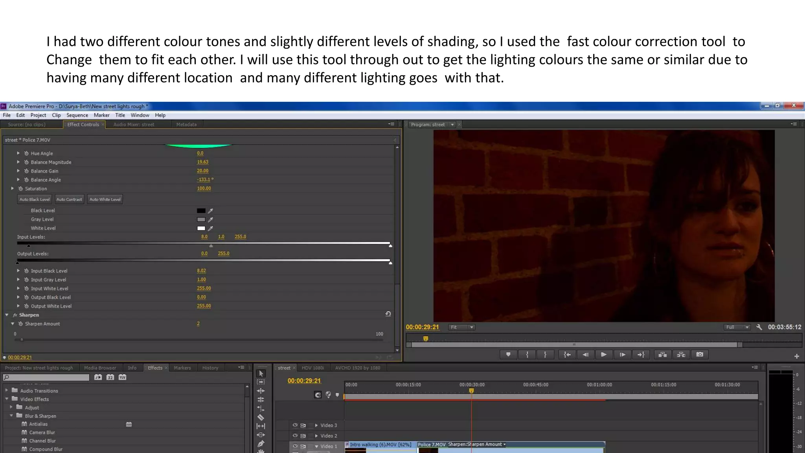Add marker in timeline header
The image size is (805, 453).
[x=337, y=395]
